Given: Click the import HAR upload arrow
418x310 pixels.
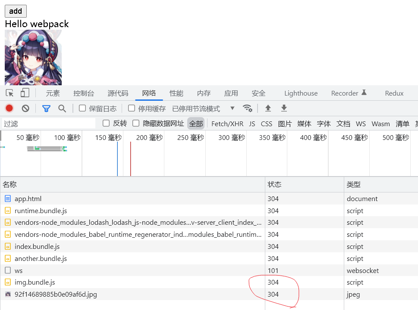Looking at the screenshot, I should (x=268, y=108).
